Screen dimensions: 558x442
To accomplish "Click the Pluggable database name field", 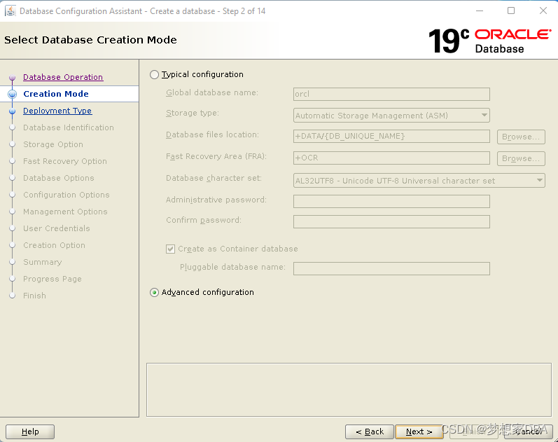I will click(391, 268).
